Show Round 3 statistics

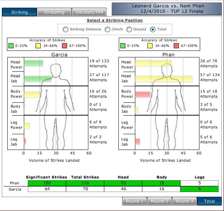point(184,201)
